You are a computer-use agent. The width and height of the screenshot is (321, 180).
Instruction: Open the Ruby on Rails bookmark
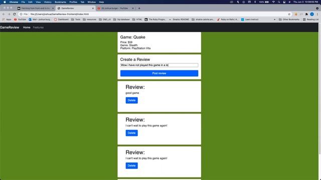point(228,19)
